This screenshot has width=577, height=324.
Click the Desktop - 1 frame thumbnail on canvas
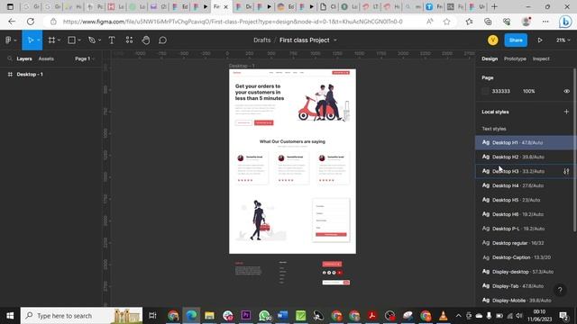pyautogui.click(x=292, y=161)
